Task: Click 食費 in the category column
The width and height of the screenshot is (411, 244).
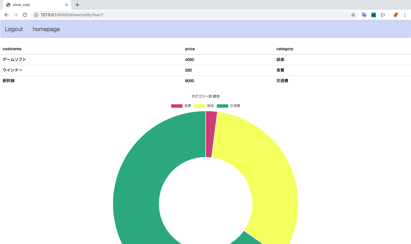Action: coord(280,70)
